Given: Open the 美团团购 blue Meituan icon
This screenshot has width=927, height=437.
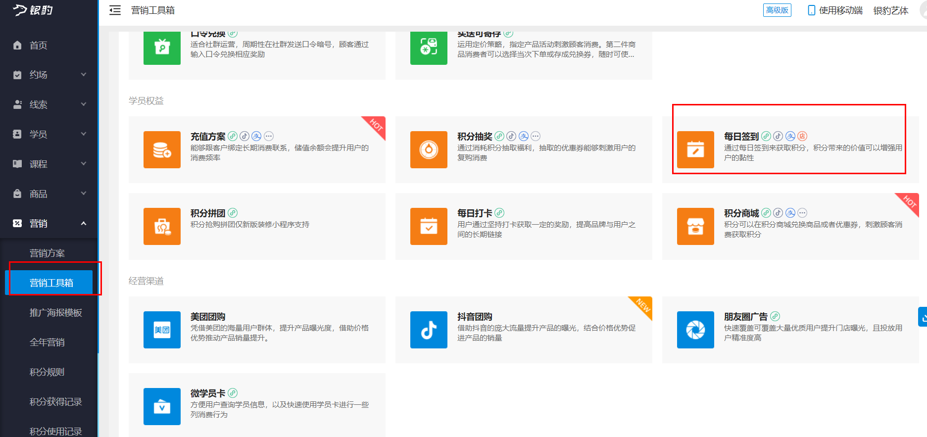Looking at the screenshot, I should 162,330.
